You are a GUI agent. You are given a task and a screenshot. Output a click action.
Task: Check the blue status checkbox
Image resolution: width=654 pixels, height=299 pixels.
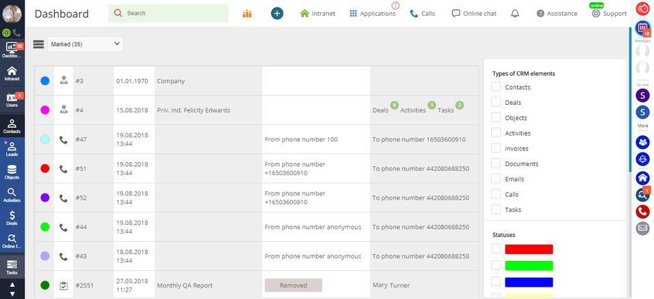(496, 282)
